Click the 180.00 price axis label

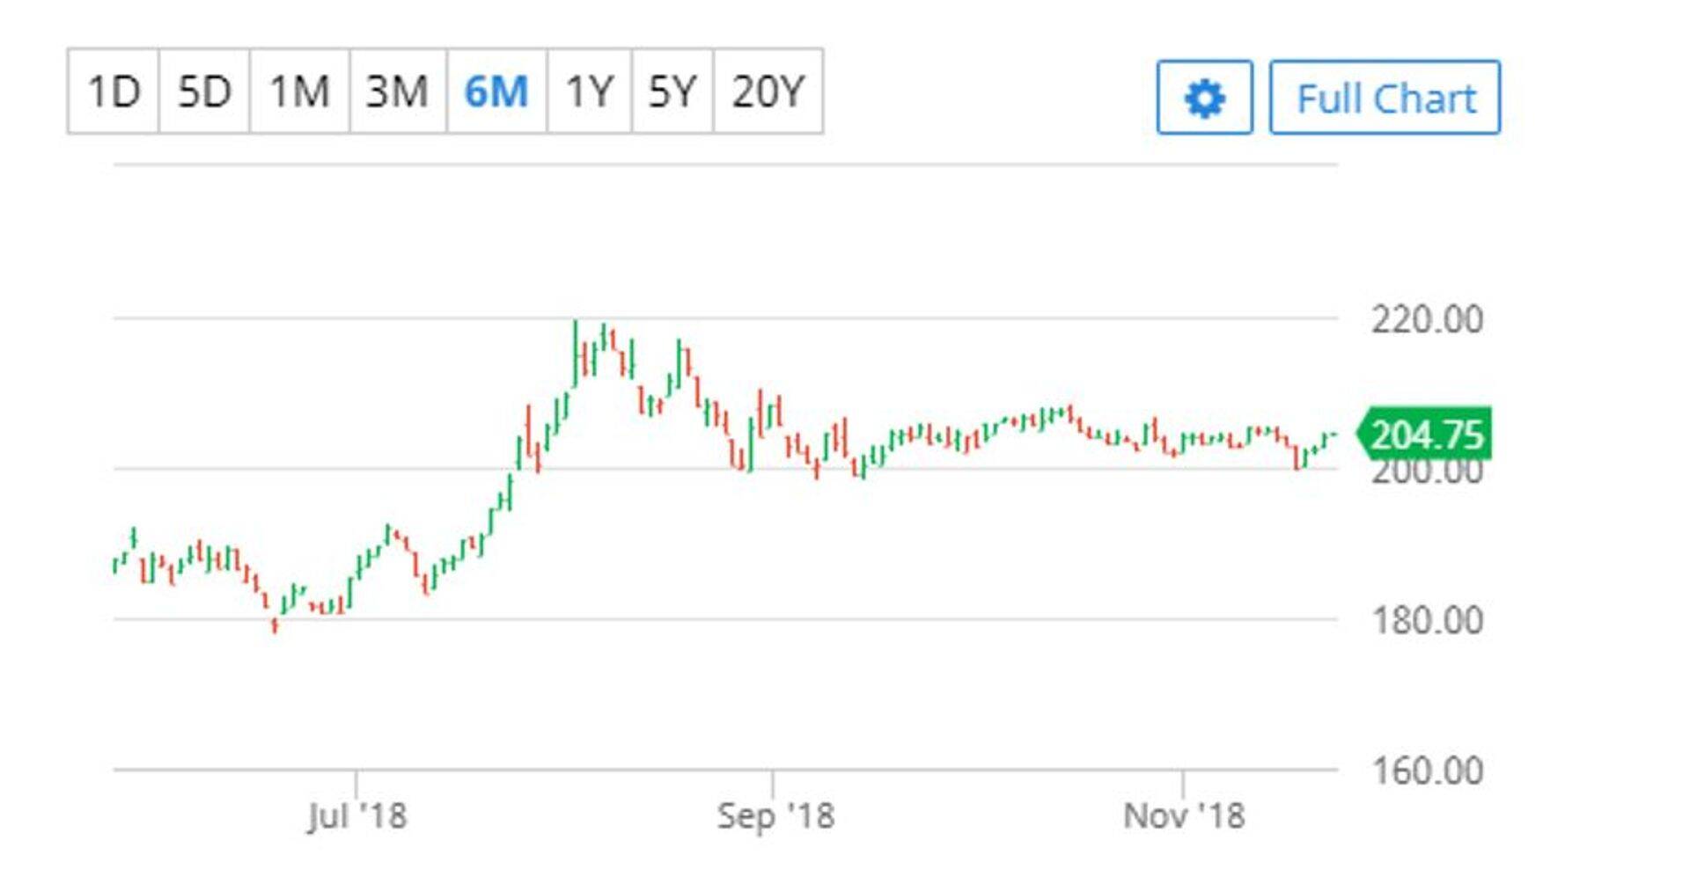1426,621
